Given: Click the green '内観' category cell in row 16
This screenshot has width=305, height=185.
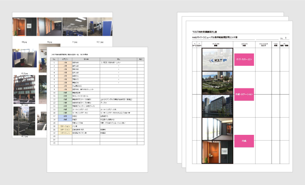Looking at the screenshot, I should (65, 113).
